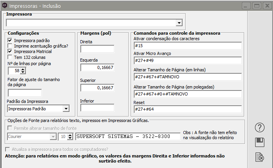Open the Impressora dropdown list

pyautogui.click(x=179, y=23)
